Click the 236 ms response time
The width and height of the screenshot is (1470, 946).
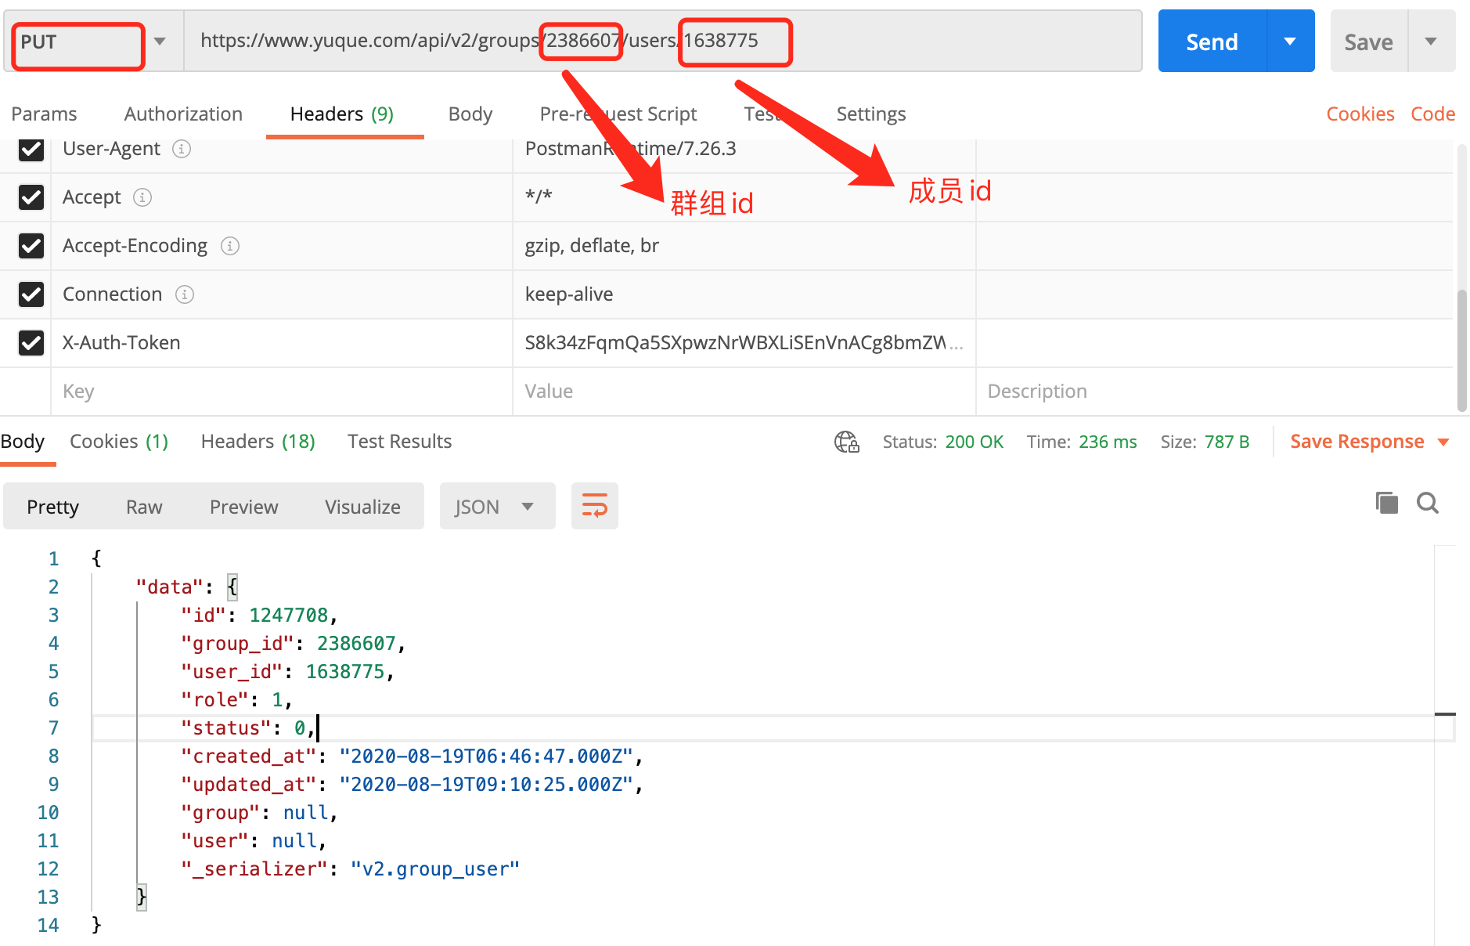pyautogui.click(x=1108, y=442)
